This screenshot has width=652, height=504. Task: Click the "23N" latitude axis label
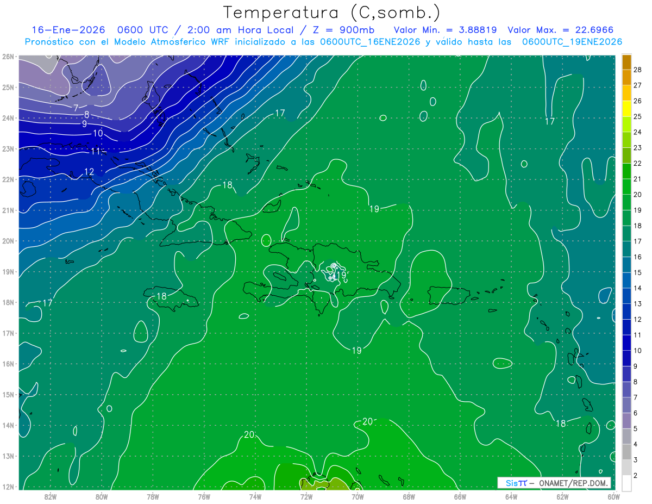click(x=8, y=148)
